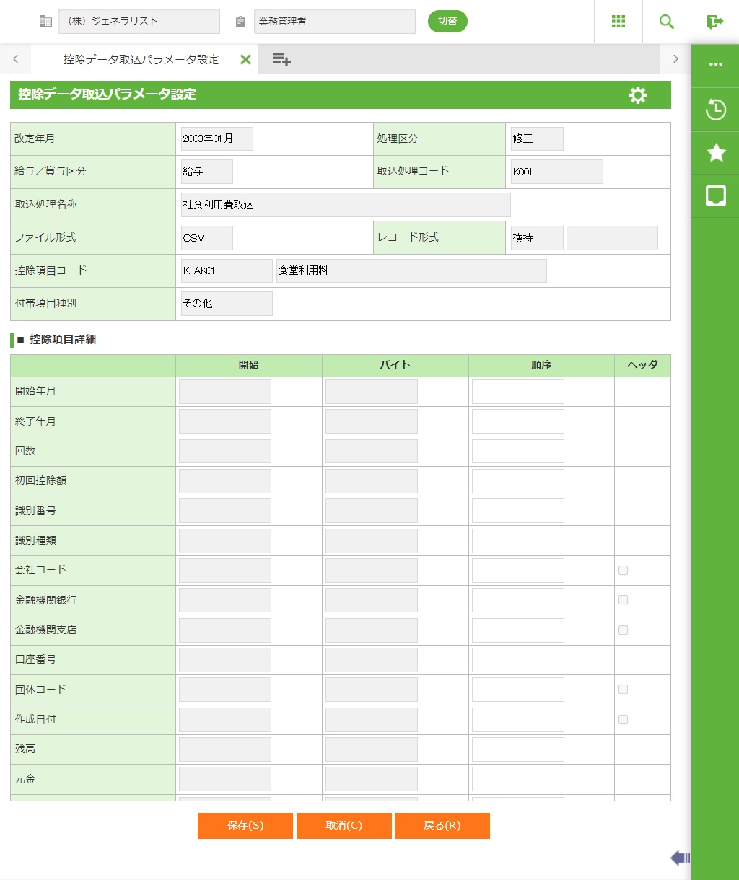Image resolution: width=739 pixels, height=880 pixels.
Task: Open the three-dots more menu in sidebar
Action: coord(715,64)
